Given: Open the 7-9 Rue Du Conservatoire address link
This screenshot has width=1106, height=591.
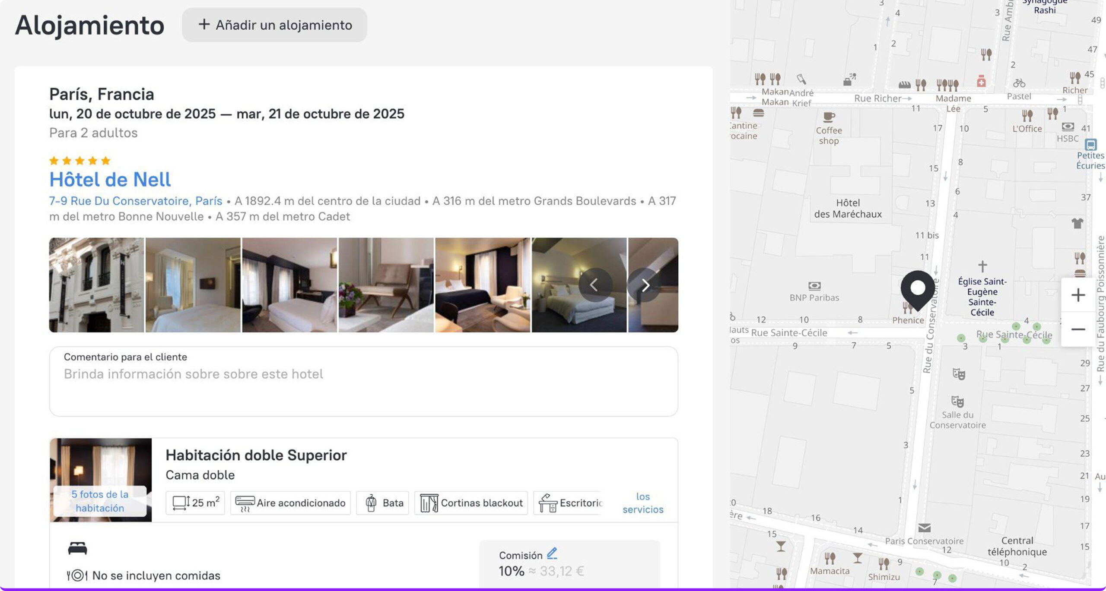Looking at the screenshot, I should 135,201.
